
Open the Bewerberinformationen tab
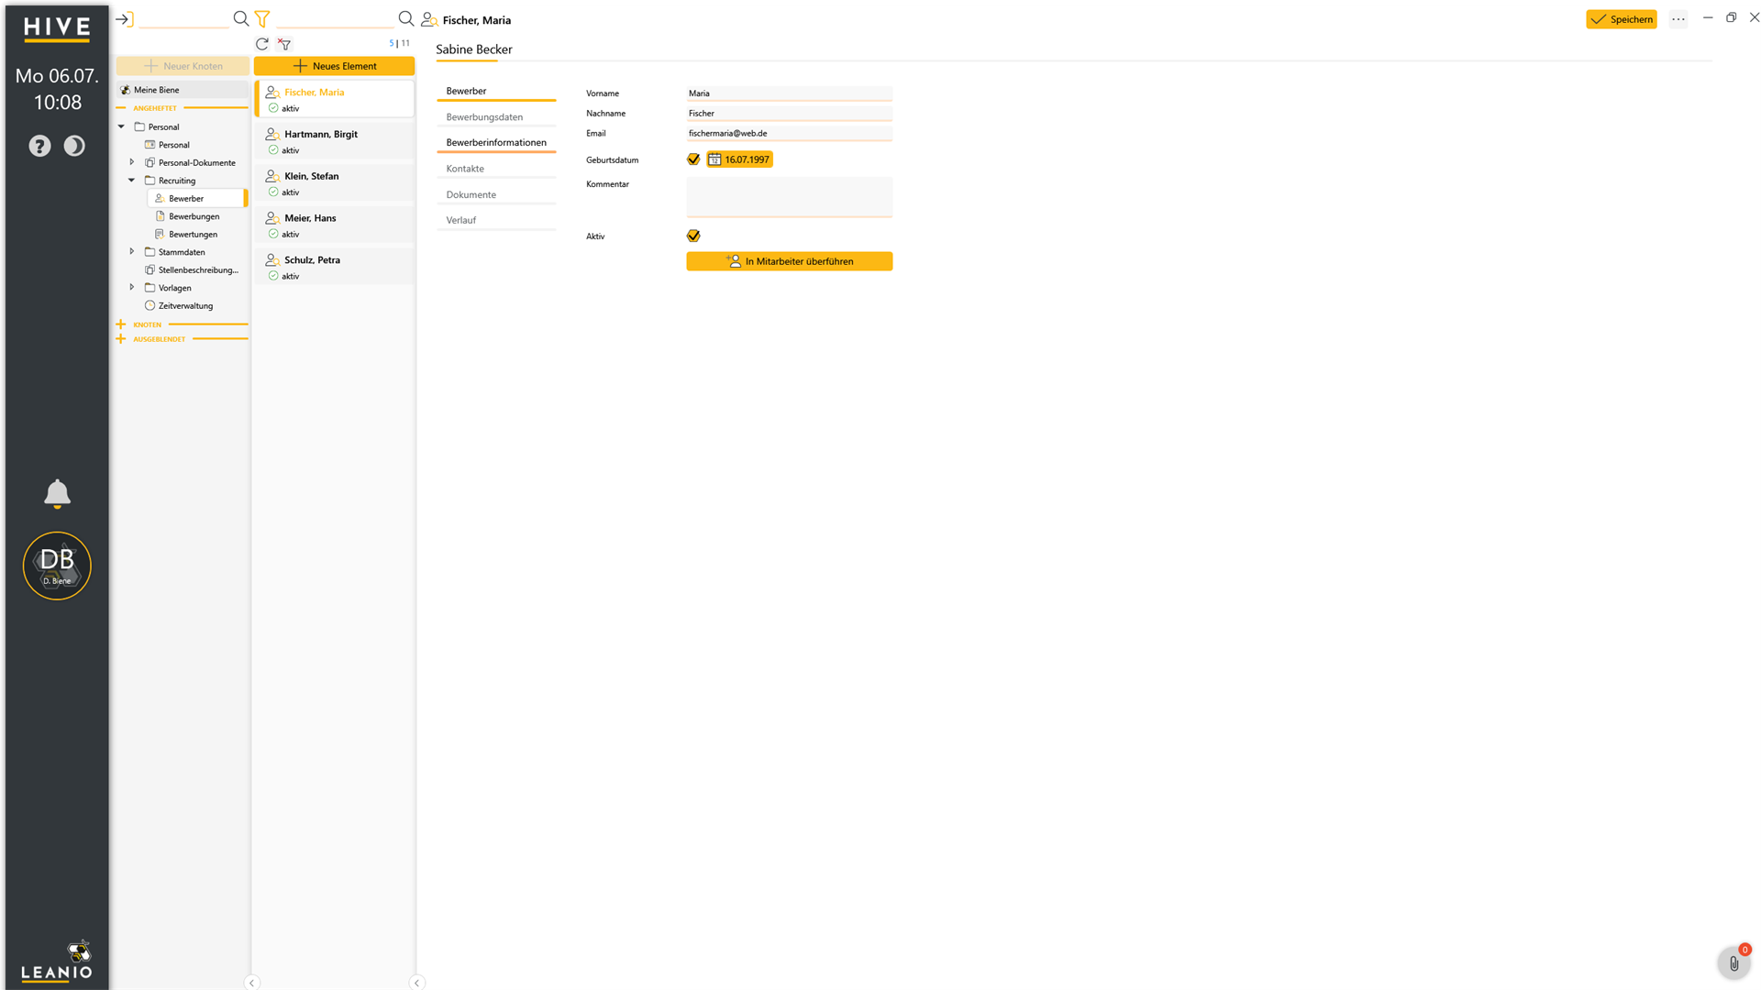pyautogui.click(x=496, y=143)
